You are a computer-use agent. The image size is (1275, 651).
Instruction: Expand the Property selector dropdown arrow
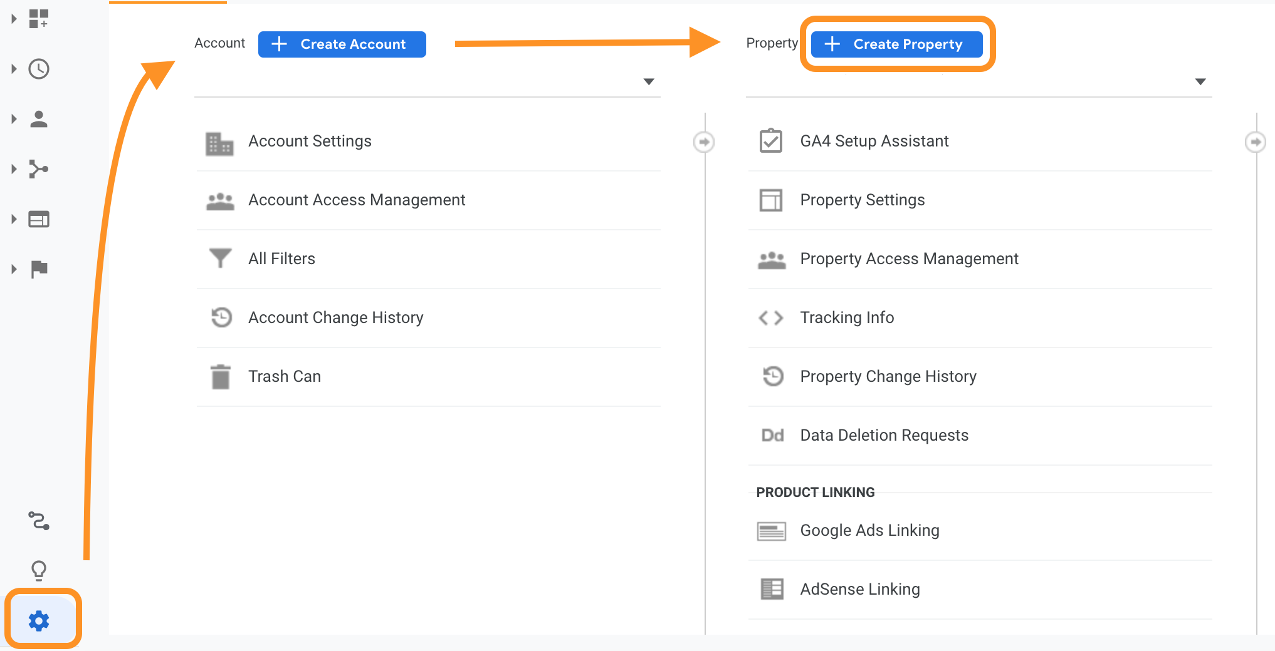click(x=1200, y=82)
